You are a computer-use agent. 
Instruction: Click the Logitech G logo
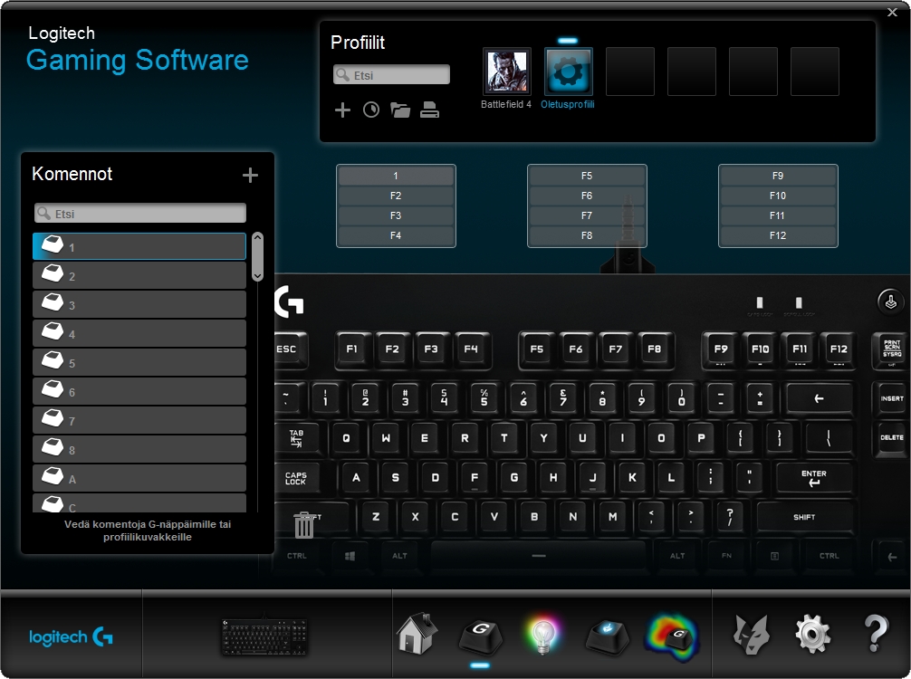(71, 637)
